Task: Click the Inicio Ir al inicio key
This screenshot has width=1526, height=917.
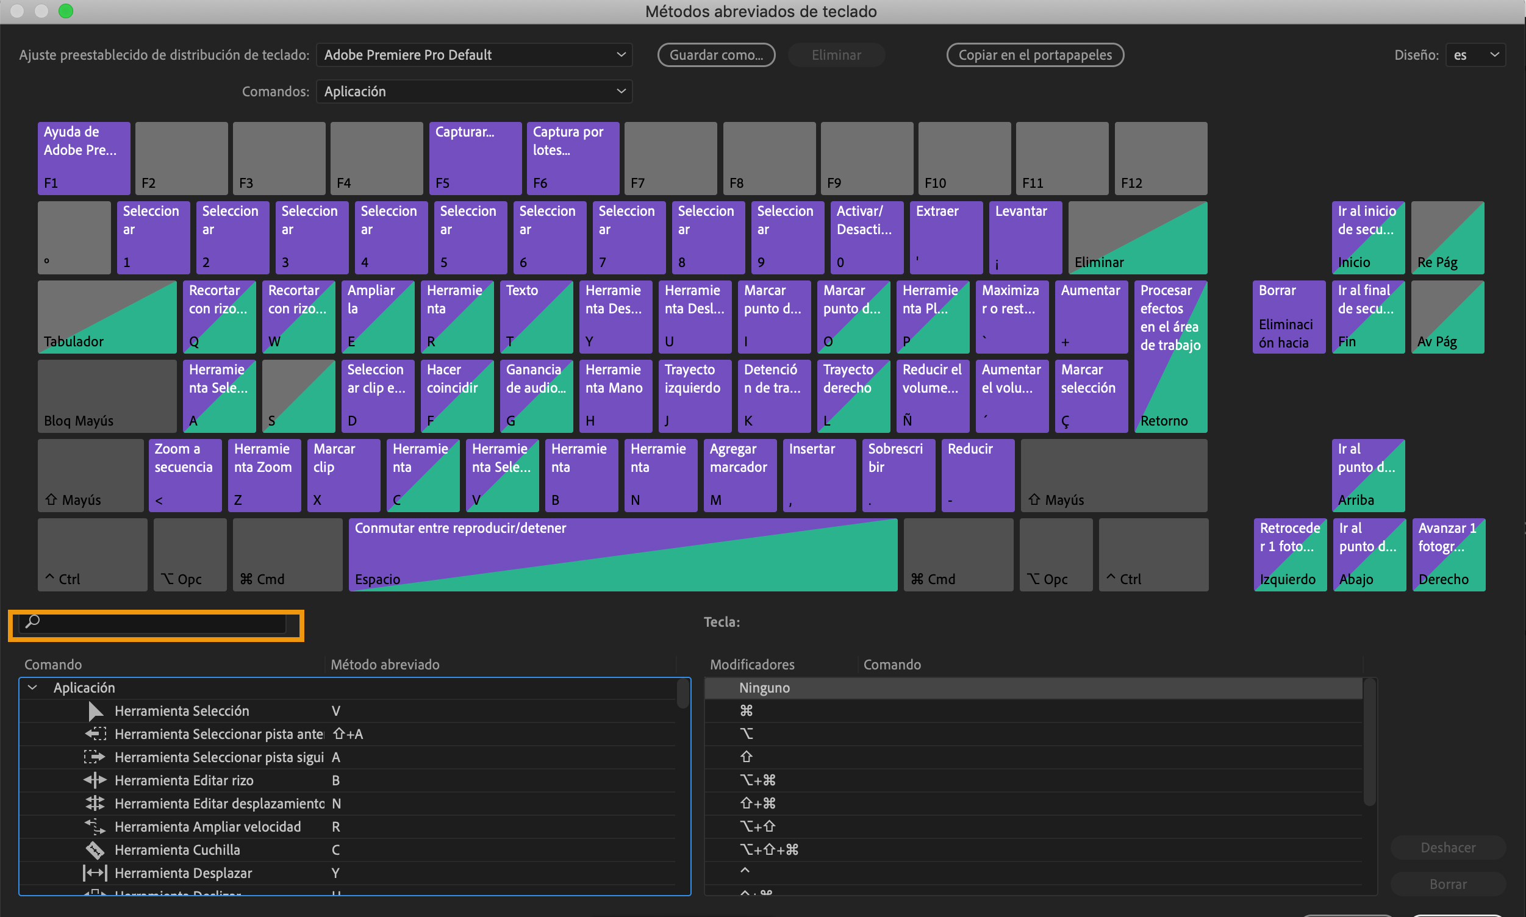Action: [x=1369, y=238]
